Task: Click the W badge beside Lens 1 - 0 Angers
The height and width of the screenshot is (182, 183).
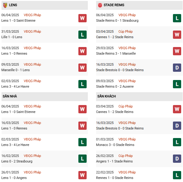Action: [x=82, y=175]
